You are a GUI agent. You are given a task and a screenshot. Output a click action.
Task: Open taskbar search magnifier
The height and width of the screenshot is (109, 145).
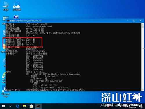coord(10,106)
